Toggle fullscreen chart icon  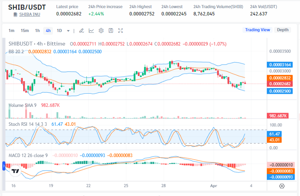tap(120, 30)
